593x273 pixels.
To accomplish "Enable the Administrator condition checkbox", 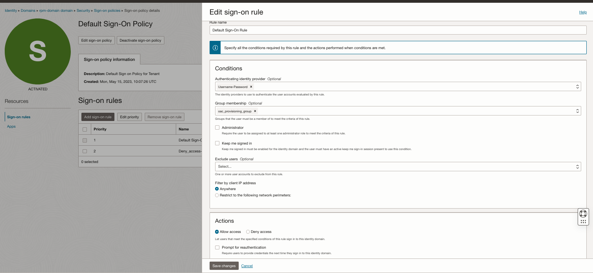I will 217,127.
